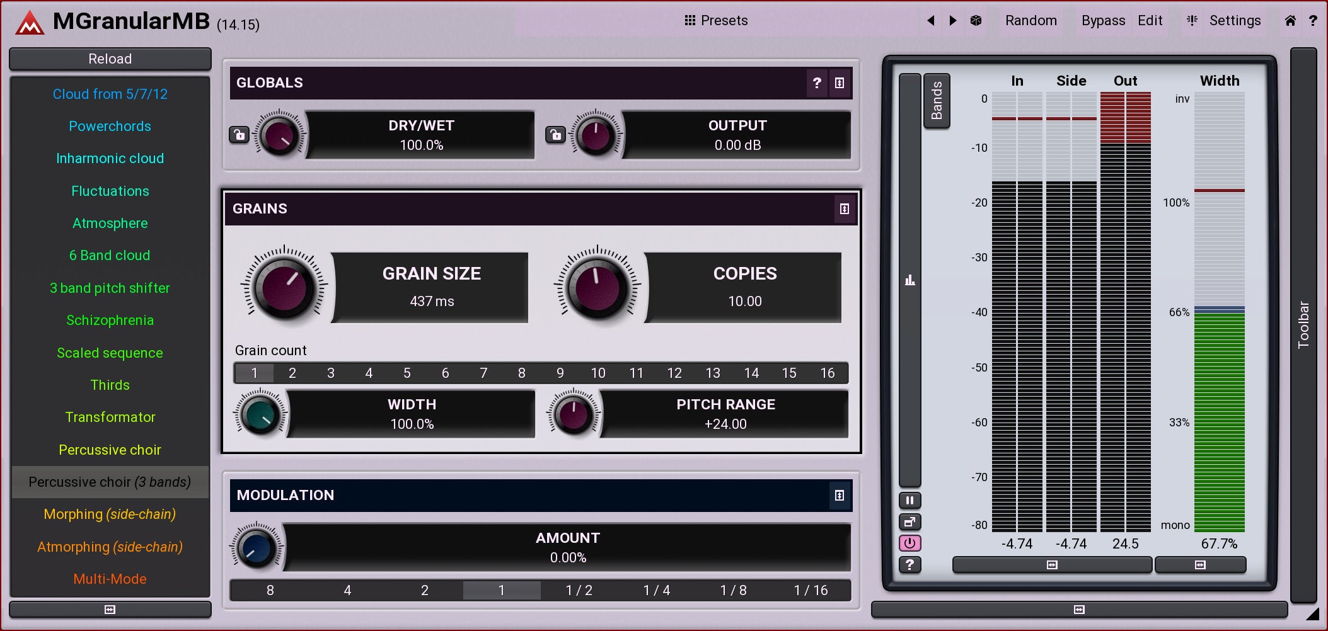Select the Schizophrenia preset from the list
The height and width of the screenshot is (631, 1328).
pyautogui.click(x=110, y=321)
